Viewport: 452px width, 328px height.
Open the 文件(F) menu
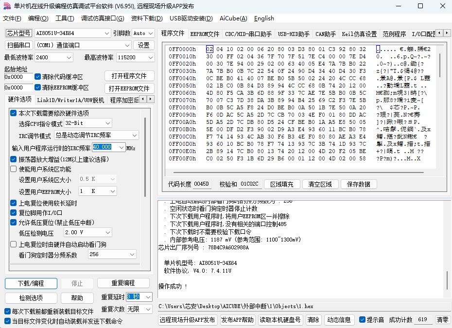click(12, 18)
